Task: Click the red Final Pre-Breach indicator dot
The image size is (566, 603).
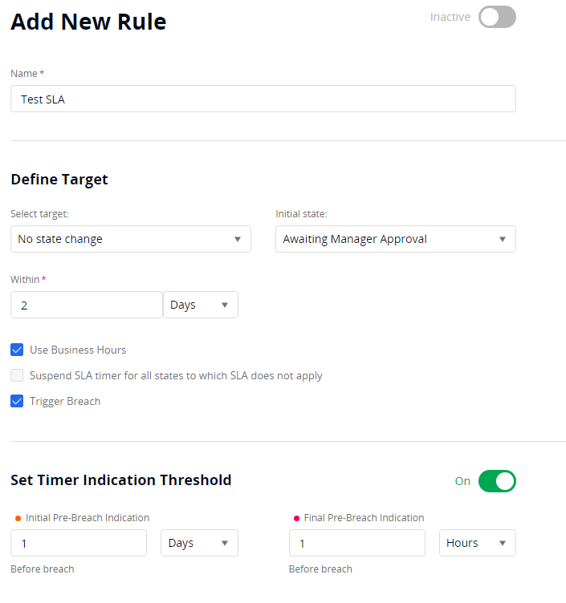Action: pyautogui.click(x=296, y=518)
